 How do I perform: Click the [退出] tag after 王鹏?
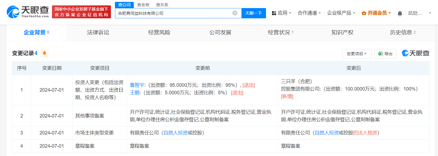click(237, 93)
